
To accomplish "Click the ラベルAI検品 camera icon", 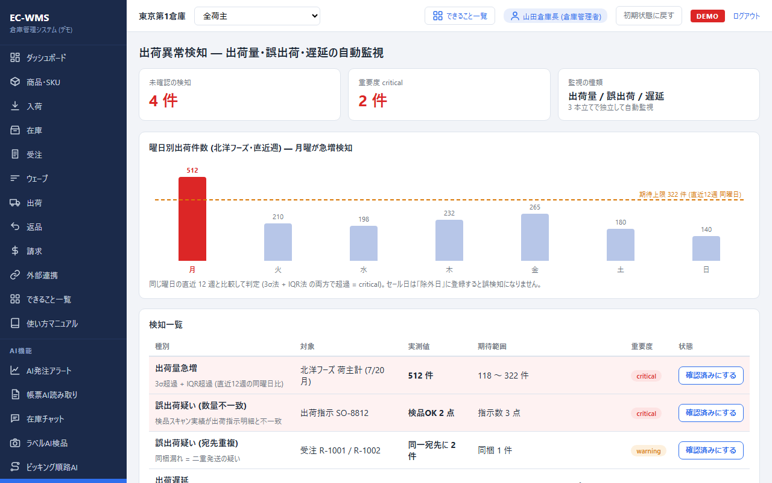I will tap(15, 443).
